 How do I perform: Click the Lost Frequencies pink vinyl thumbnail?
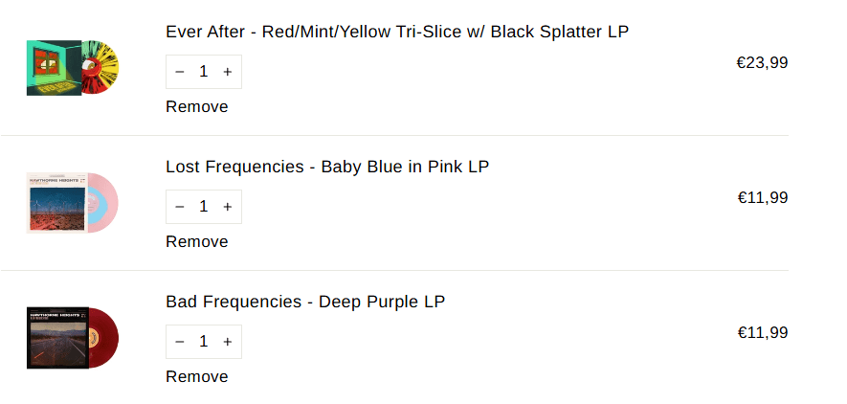click(72, 203)
